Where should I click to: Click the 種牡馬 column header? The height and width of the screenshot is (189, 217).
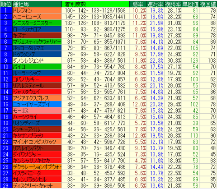click(37, 4)
